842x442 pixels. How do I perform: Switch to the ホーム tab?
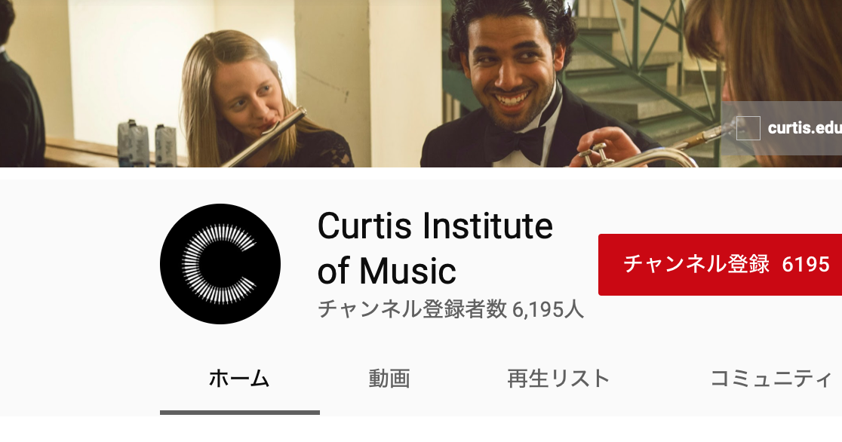coord(239,379)
